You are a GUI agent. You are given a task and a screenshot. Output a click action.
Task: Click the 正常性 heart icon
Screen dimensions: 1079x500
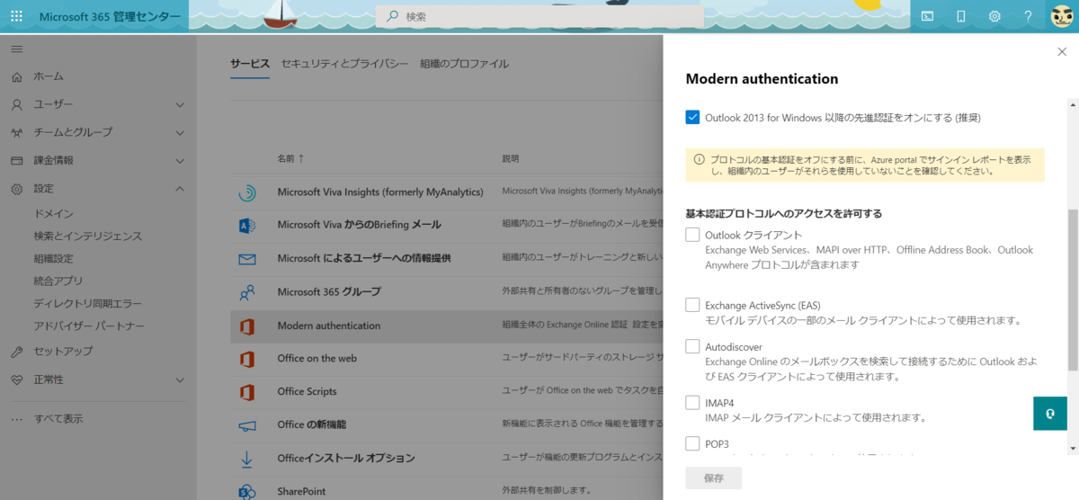[x=17, y=379]
